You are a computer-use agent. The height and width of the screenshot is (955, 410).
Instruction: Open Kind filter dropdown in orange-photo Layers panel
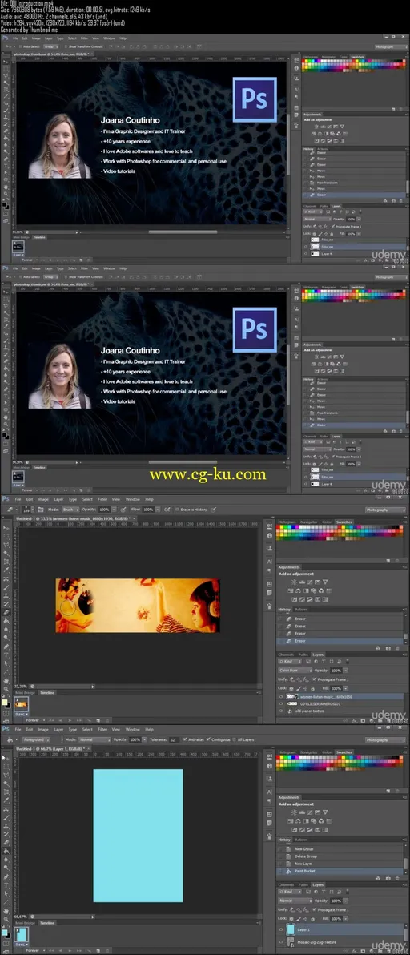(x=290, y=662)
